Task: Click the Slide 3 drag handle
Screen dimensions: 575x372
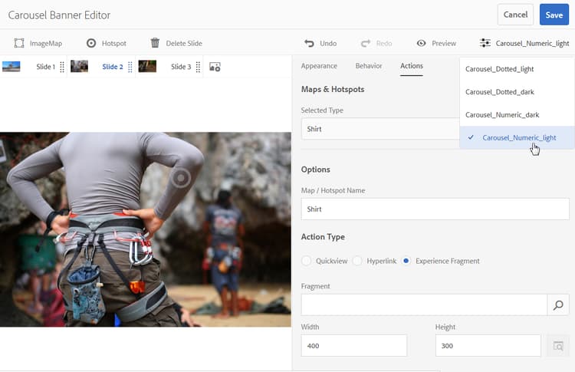Action: [198, 67]
